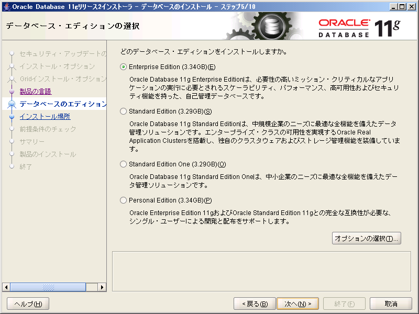Click the 次へ (Next) button
The height and width of the screenshot is (314, 419).
coord(297,304)
